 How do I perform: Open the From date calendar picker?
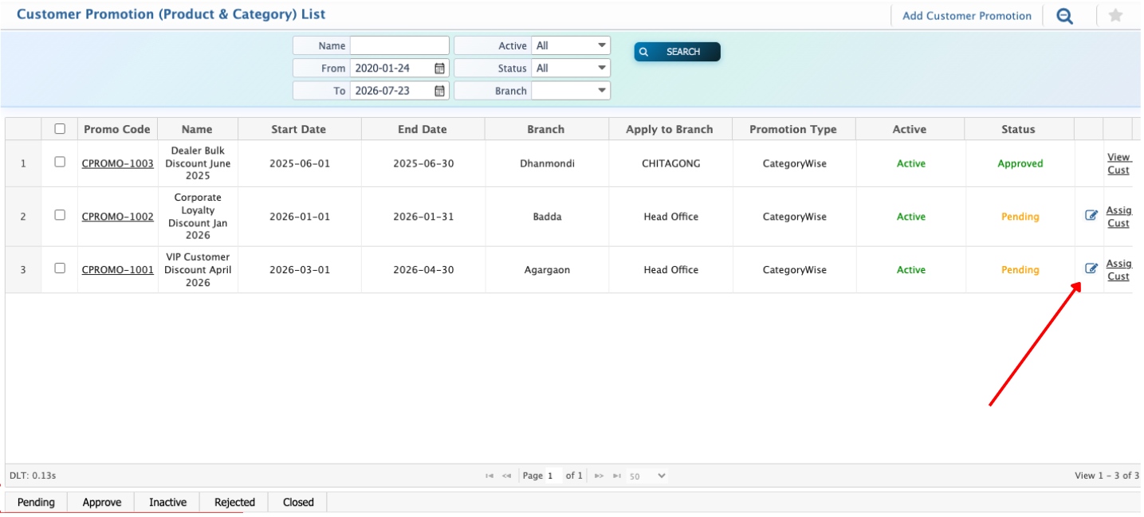coord(439,69)
